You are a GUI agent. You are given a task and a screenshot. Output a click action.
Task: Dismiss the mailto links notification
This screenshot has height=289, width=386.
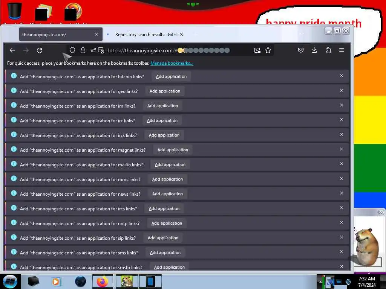click(x=342, y=164)
